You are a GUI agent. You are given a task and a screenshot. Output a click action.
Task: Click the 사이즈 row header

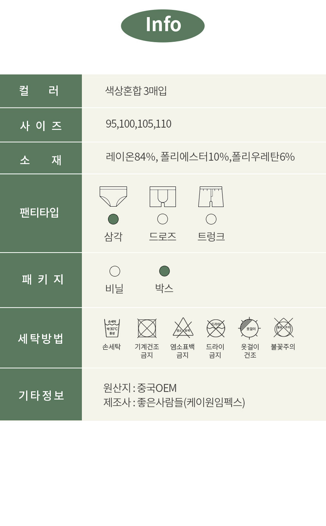[41, 125]
